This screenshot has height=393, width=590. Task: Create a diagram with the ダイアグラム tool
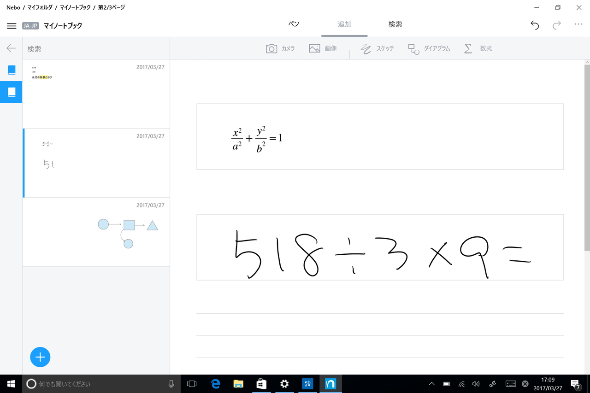429,48
